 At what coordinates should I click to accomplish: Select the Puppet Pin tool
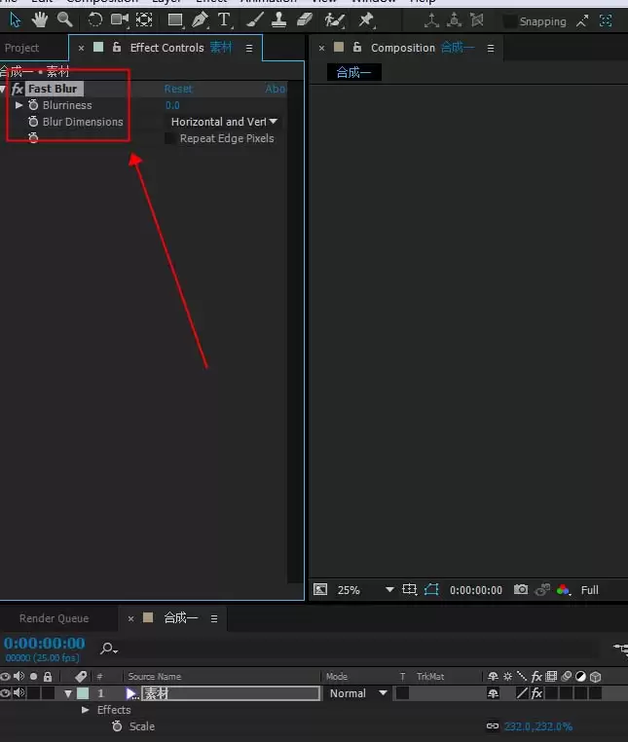366,19
